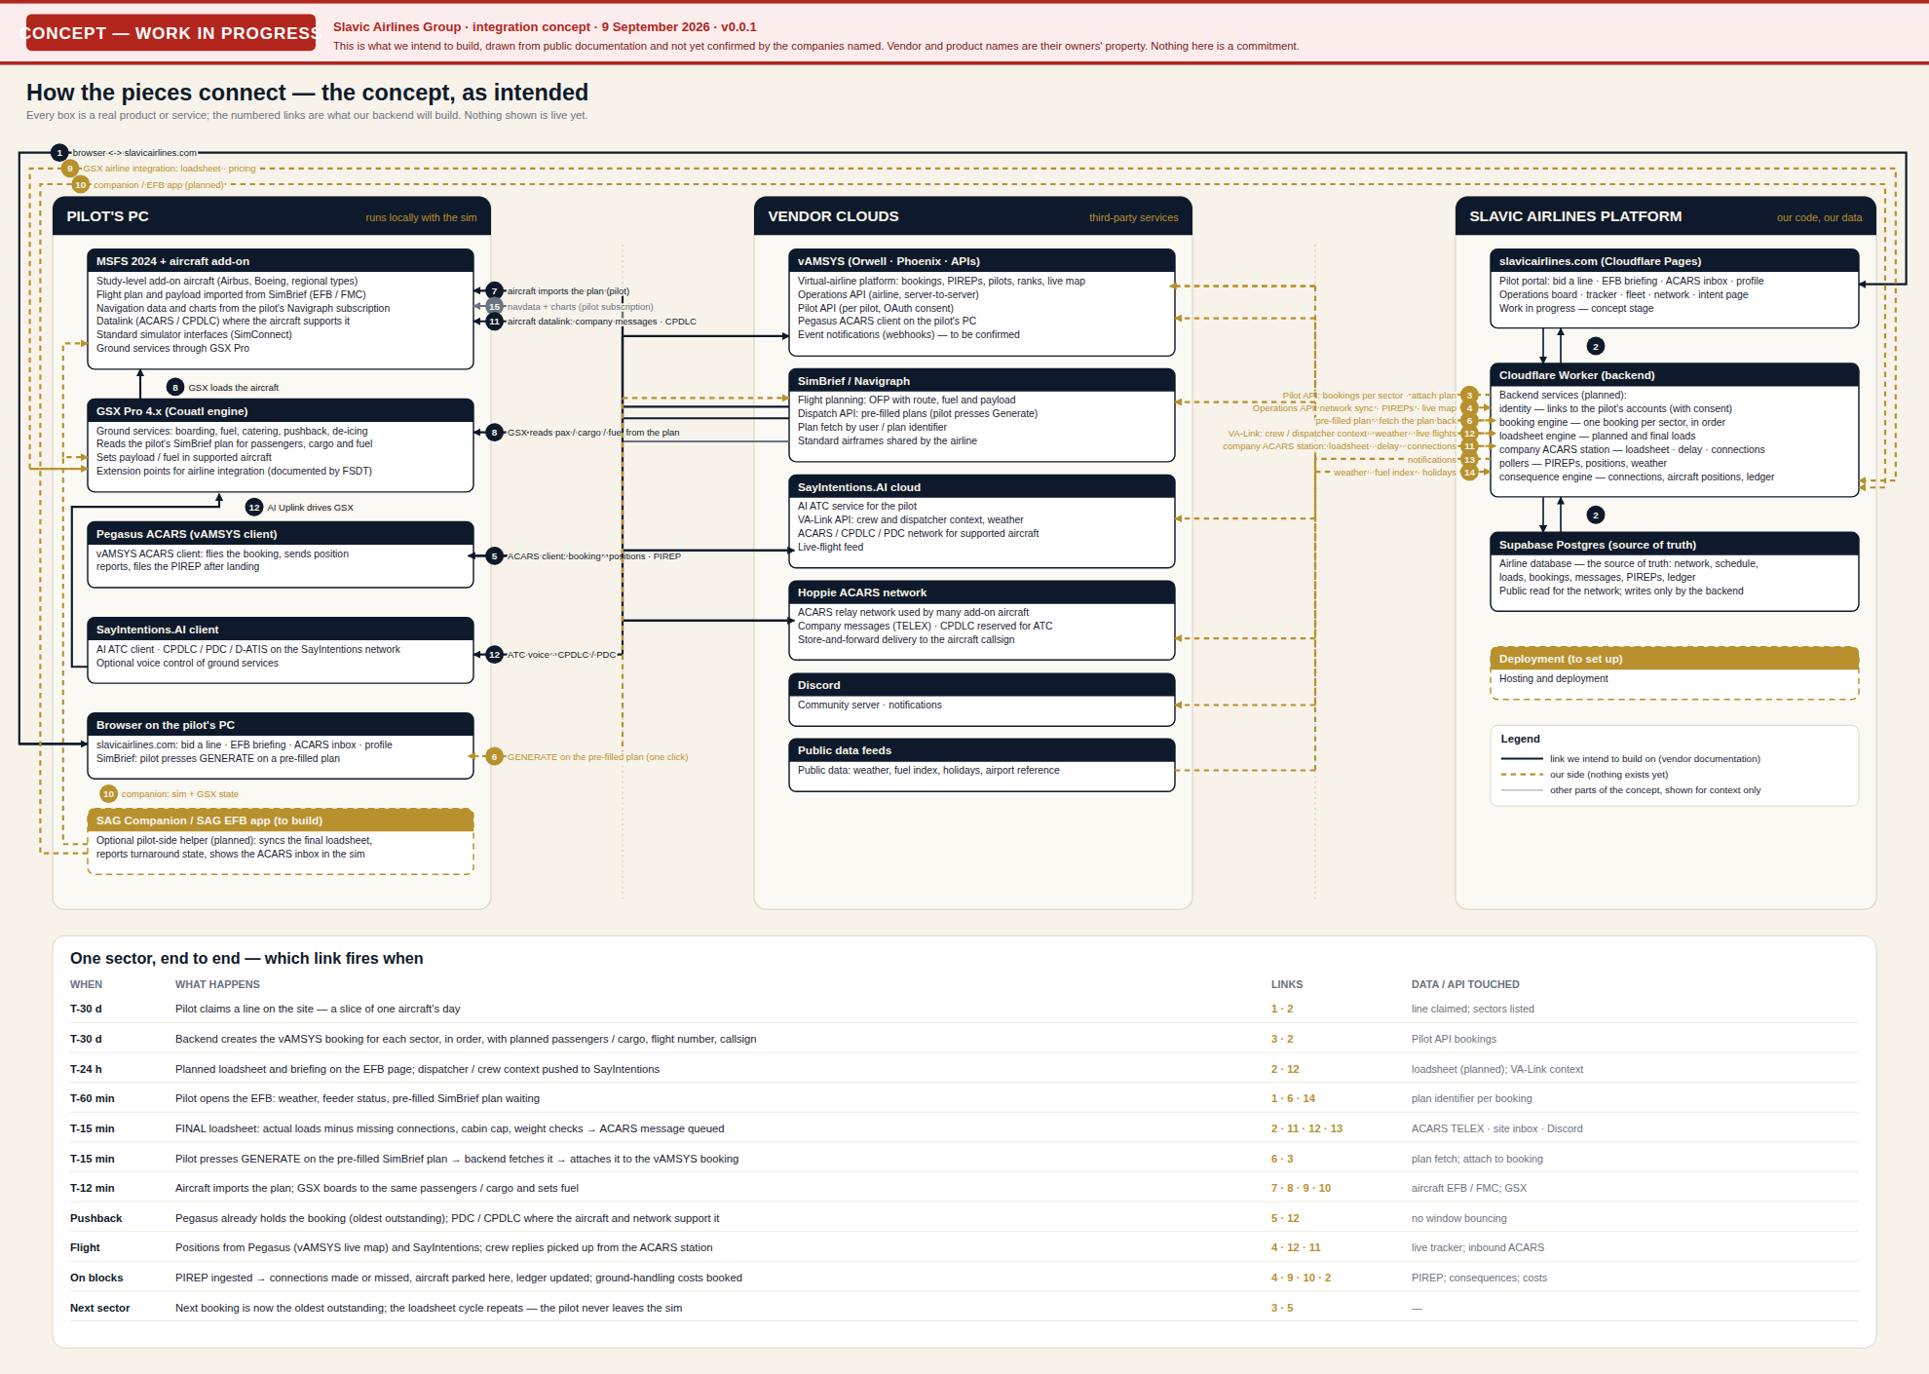Click the 'SLAVIC AIRLINES PLATFORM' column title
The width and height of the screenshot is (1929, 1374).
(1575, 216)
